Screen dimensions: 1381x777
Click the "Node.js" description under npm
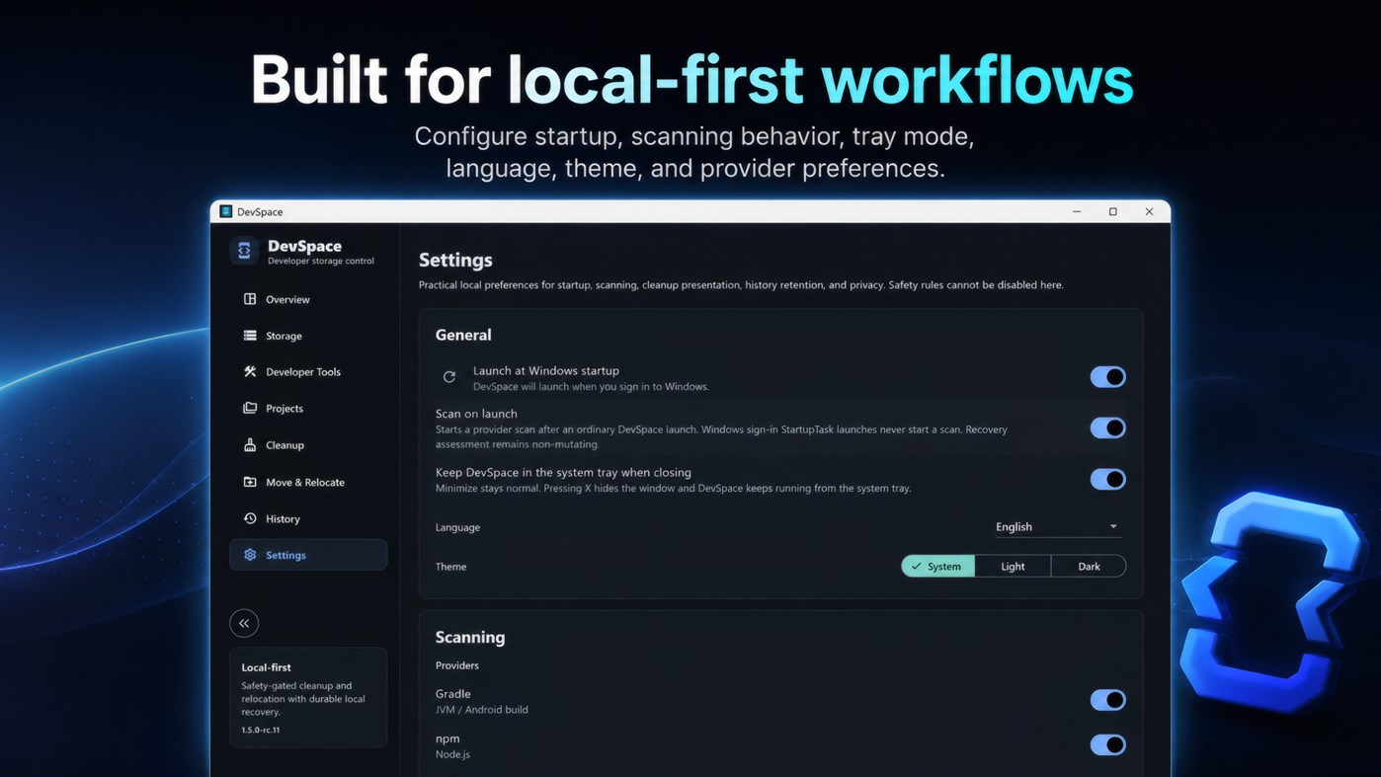452,755
